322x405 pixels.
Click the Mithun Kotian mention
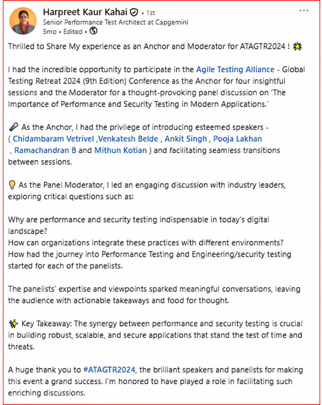pyautogui.click(x=120, y=150)
